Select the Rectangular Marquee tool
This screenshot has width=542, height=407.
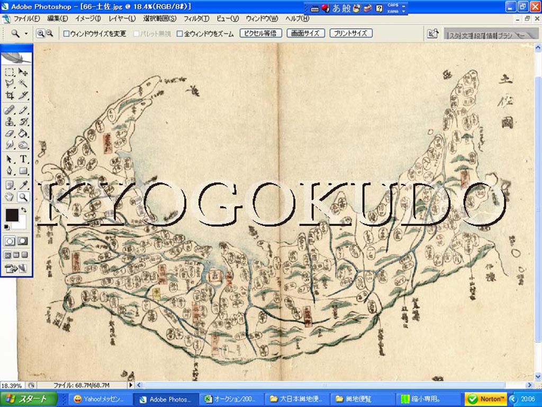[x=10, y=72]
